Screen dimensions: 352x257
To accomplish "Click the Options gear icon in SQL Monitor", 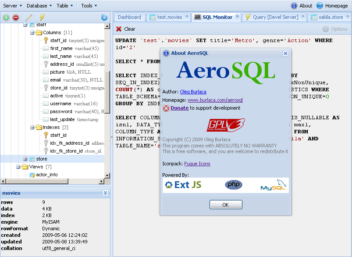I will pos(326,29).
